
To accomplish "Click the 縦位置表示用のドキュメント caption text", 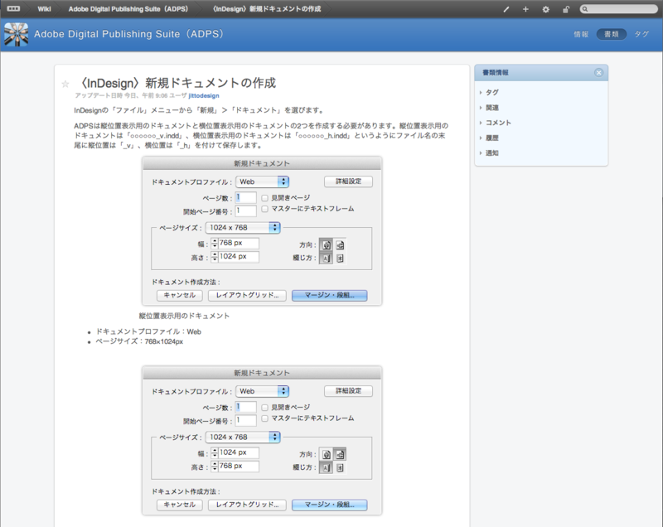I will tap(184, 316).
